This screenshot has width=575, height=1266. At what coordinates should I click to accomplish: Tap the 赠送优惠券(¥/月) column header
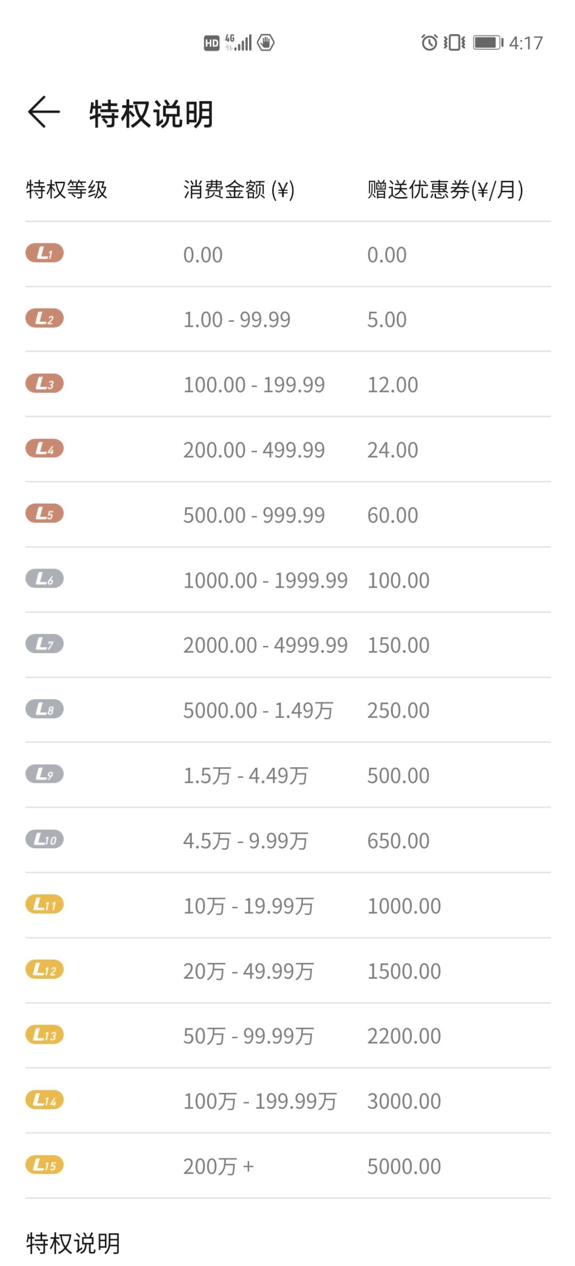pos(445,190)
